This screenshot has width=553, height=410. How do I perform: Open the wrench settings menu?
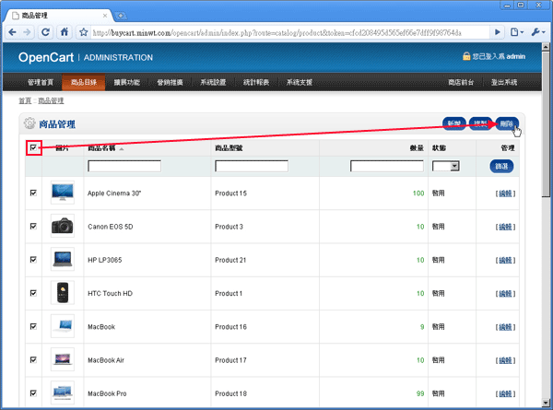point(538,32)
